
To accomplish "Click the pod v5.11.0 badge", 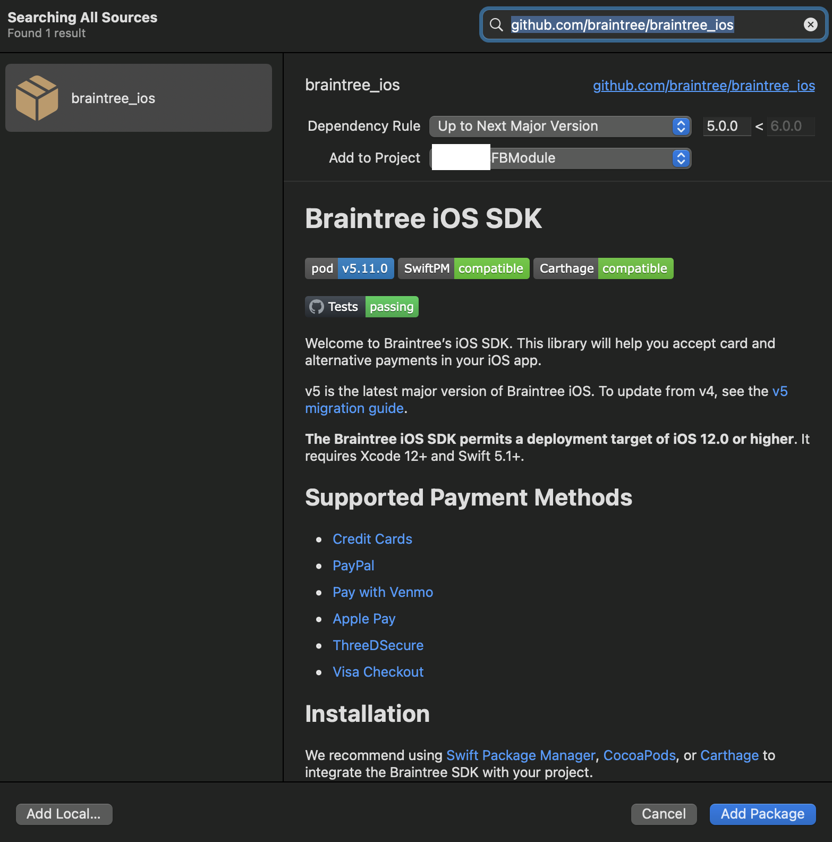I will (x=350, y=268).
